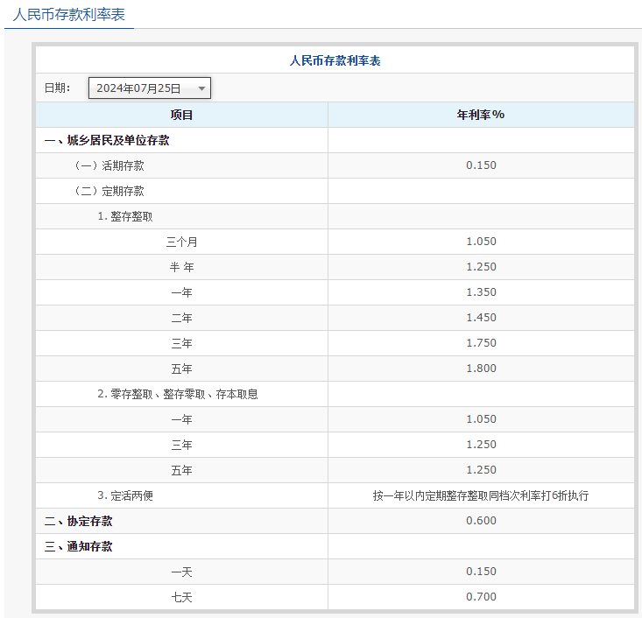Click the 1.450 interest rate value

point(481,318)
